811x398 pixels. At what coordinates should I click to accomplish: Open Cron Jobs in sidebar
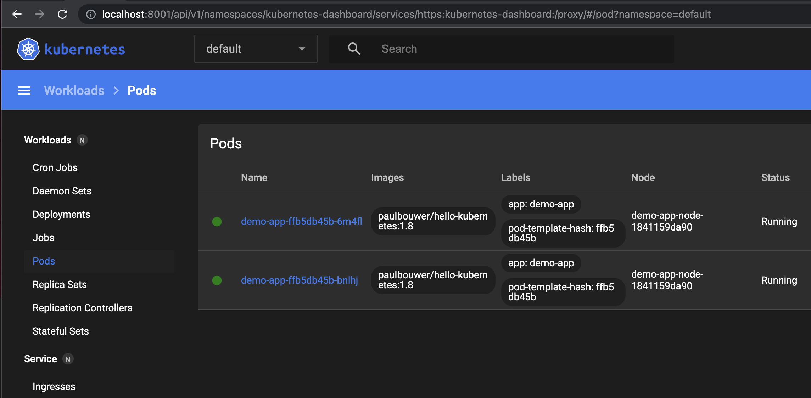tap(55, 167)
